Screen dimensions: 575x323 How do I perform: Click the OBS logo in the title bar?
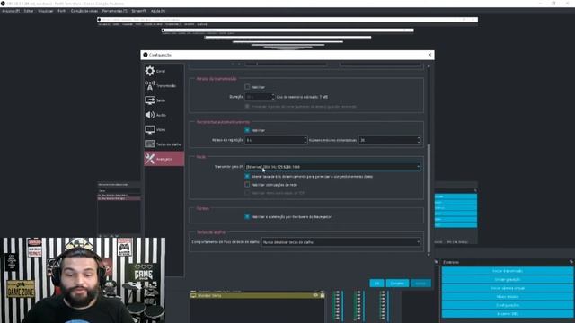[x=3, y=4]
